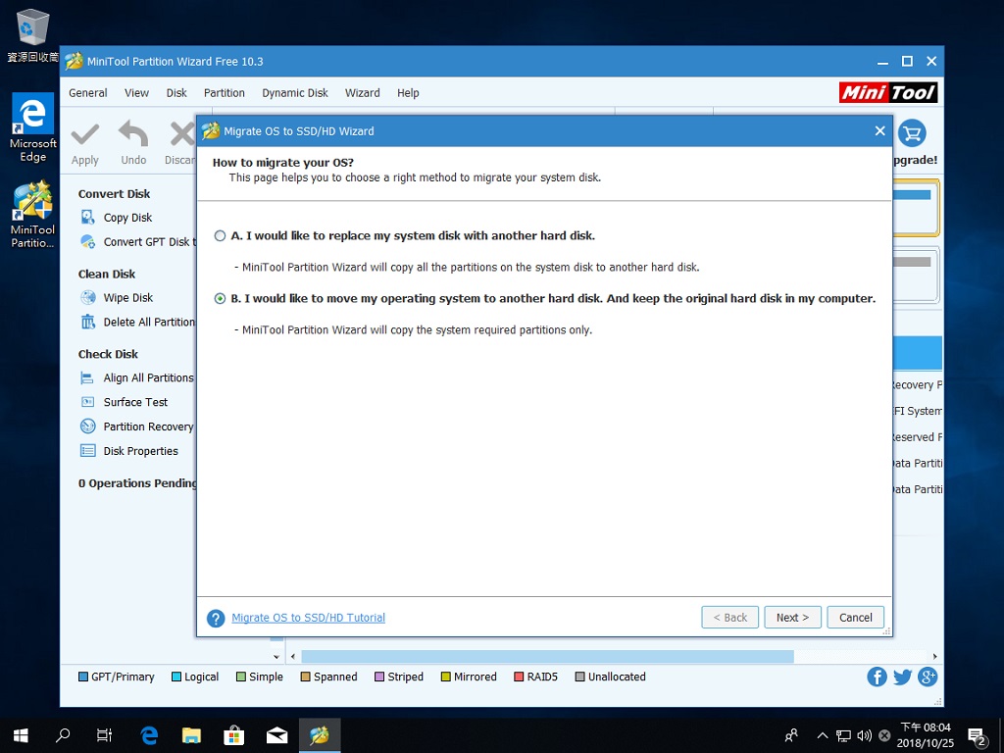Click the Discard X toolbar icon
This screenshot has width=1004, height=753.
tap(181, 134)
